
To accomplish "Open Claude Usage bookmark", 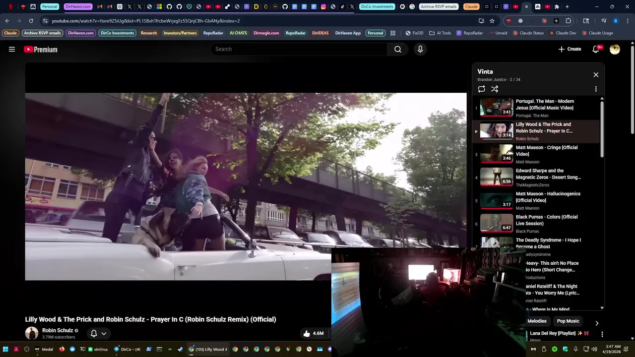I will click(x=597, y=33).
